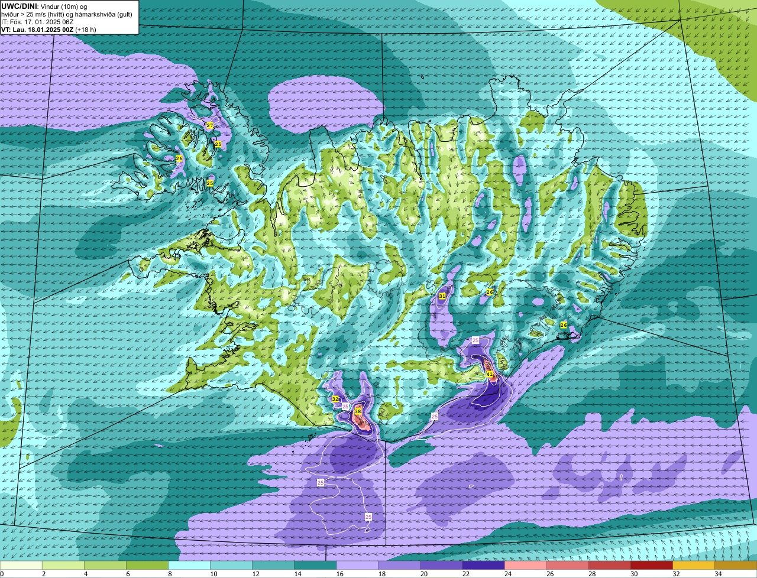This screenshot has width=757, height=578.
Task: Select the light green 2–4 m/s legend swatch
Action: [63, 566]
